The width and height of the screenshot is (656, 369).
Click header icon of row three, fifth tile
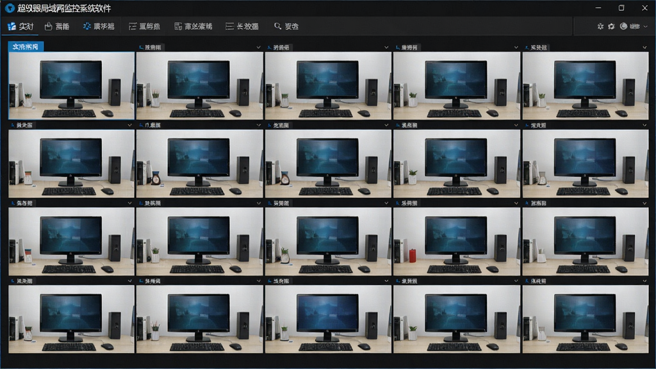527,203
